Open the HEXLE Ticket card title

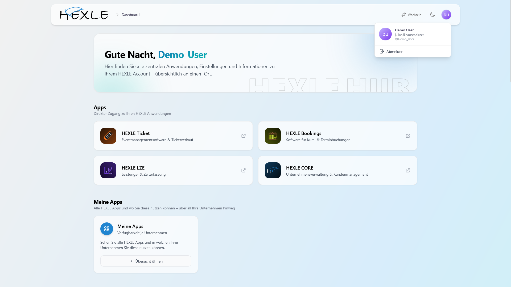[x=135, y=133]
